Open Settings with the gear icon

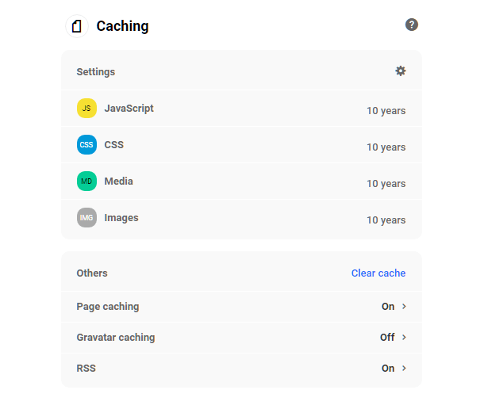pyautogui.click(x=401, y=71)
